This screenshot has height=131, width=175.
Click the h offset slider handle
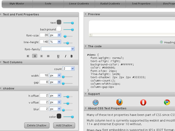(68, 97)
